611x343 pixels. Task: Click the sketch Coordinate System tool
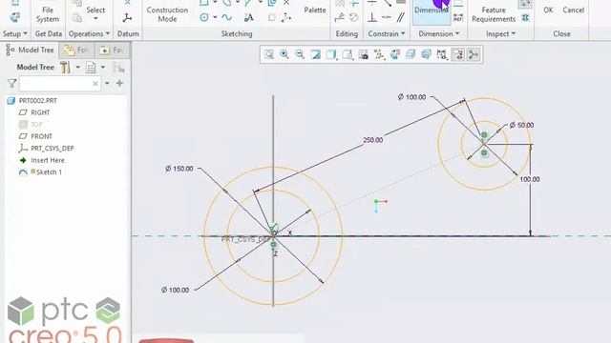pos(286,17)
